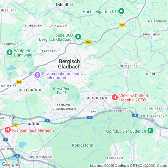The width and height of the screenshot is (168, 168).
Task: Select the Gierather Wald label
Action: 61,90
